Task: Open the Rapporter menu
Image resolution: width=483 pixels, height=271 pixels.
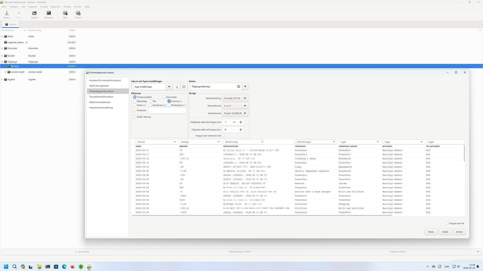Action: tap(55, 7)
